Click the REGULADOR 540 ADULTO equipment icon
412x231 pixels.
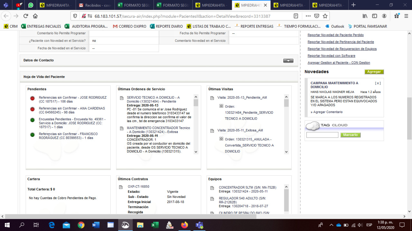click(x=212, y=199)
